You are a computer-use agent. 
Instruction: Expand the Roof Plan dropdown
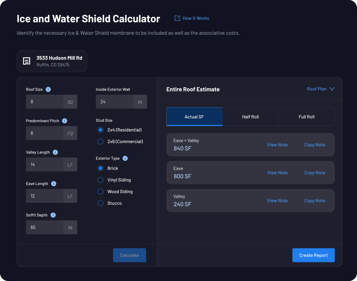[x=320, y=89]
